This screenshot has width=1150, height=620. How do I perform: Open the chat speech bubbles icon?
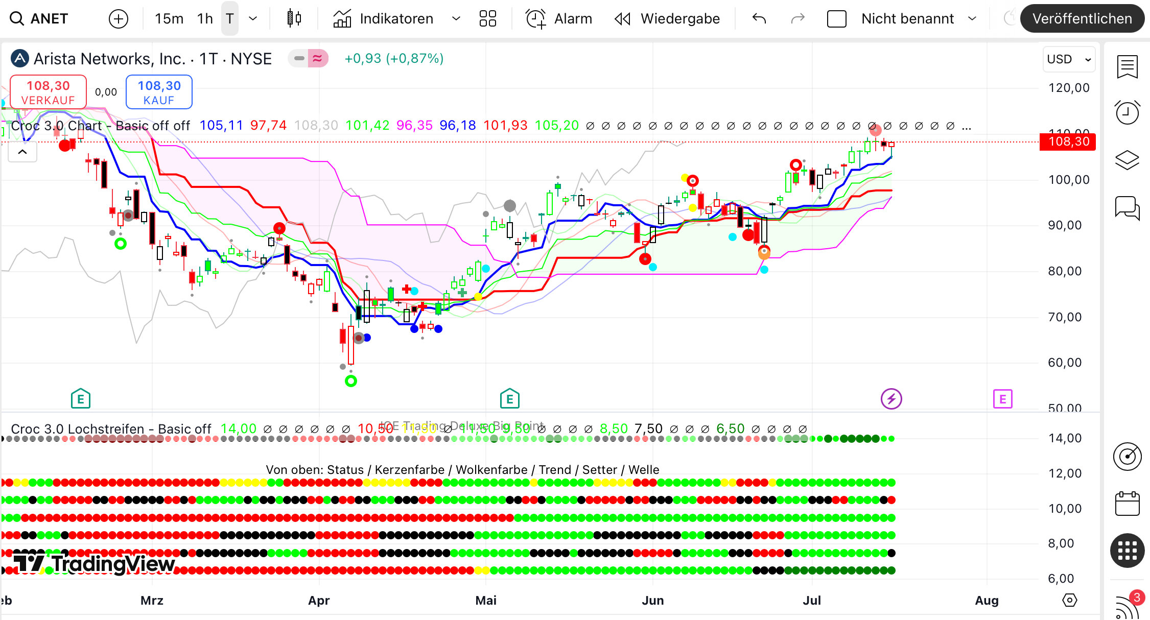pos(1126,208)
